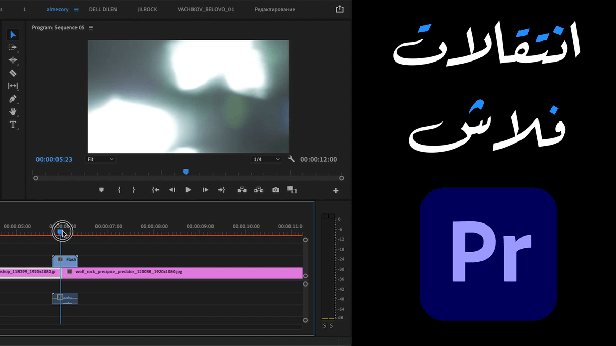616x346 pixels.
Task: Export frame with the camera icon
Action: [276, 190]
